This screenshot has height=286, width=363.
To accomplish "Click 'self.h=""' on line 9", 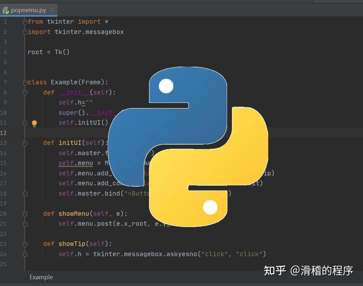I will [75, 102].
